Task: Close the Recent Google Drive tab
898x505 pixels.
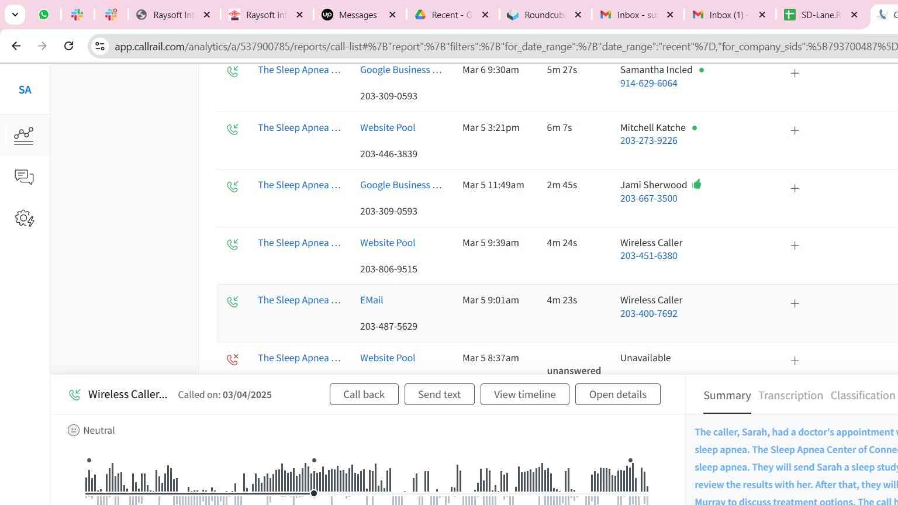Action: (485, 15)
